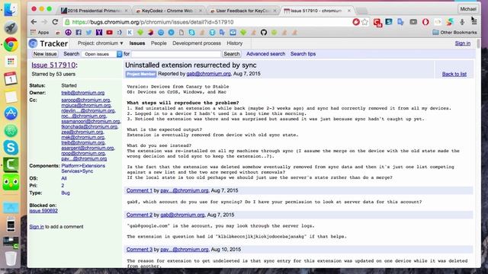Click Services>Sync component link
Viewport: 488px width, 274px height.
tap(77, 170)
